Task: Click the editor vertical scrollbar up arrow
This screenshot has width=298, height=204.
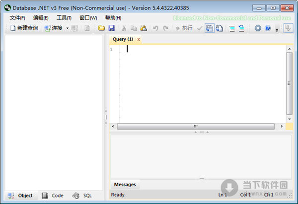Action: tap(289, 49)
